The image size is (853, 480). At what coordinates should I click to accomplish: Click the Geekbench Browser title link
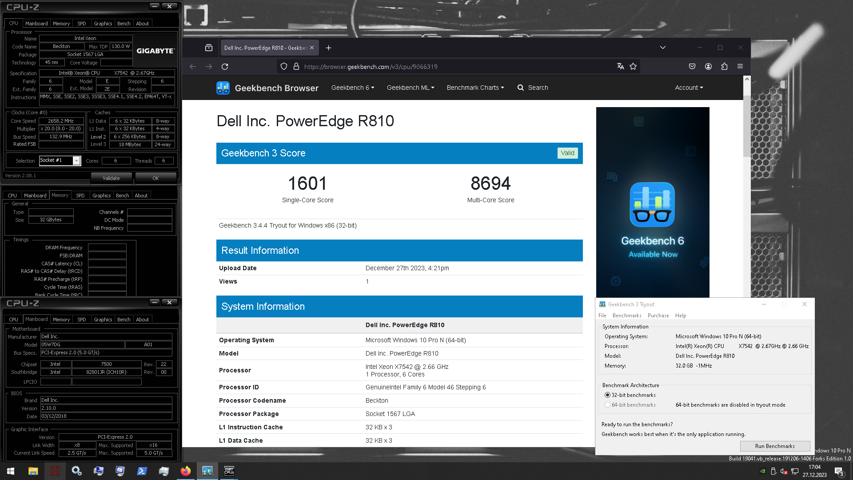[276, 88]
